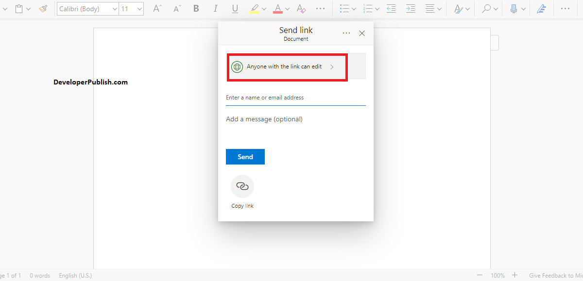Open the Find search tool

click(x=486, y=8)
